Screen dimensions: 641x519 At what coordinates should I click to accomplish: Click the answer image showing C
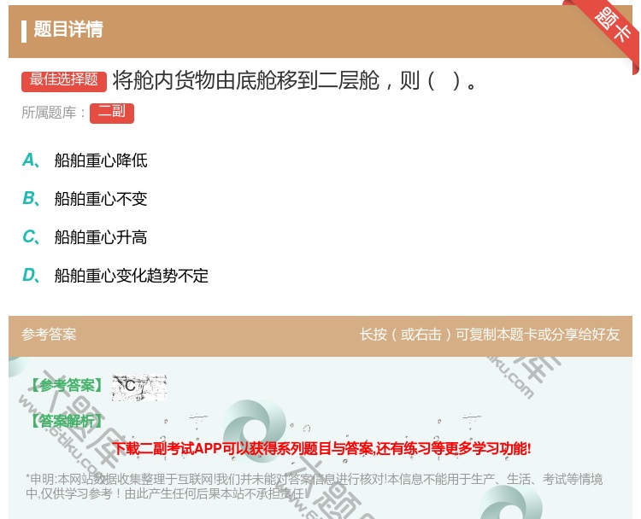pos(139,387)
